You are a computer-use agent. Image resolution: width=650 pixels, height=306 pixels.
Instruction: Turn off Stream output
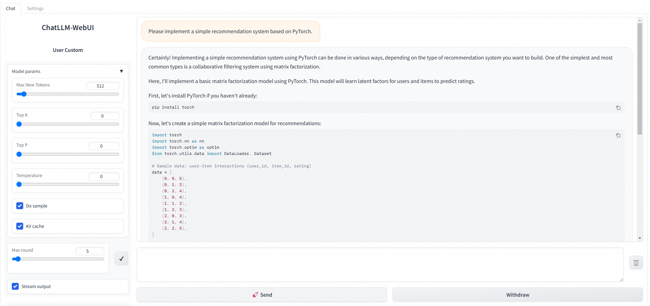coord(16,287)
